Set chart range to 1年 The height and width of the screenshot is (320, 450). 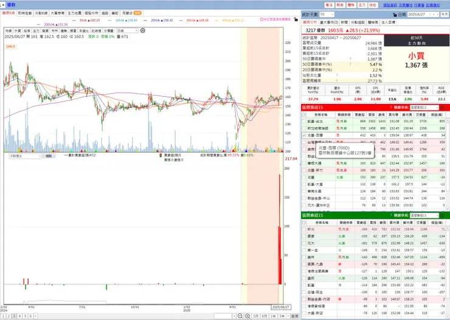[x=273, y=316]
